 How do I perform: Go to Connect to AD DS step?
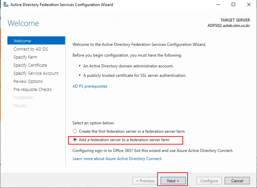pyautogui.click(x=31, y=49)
